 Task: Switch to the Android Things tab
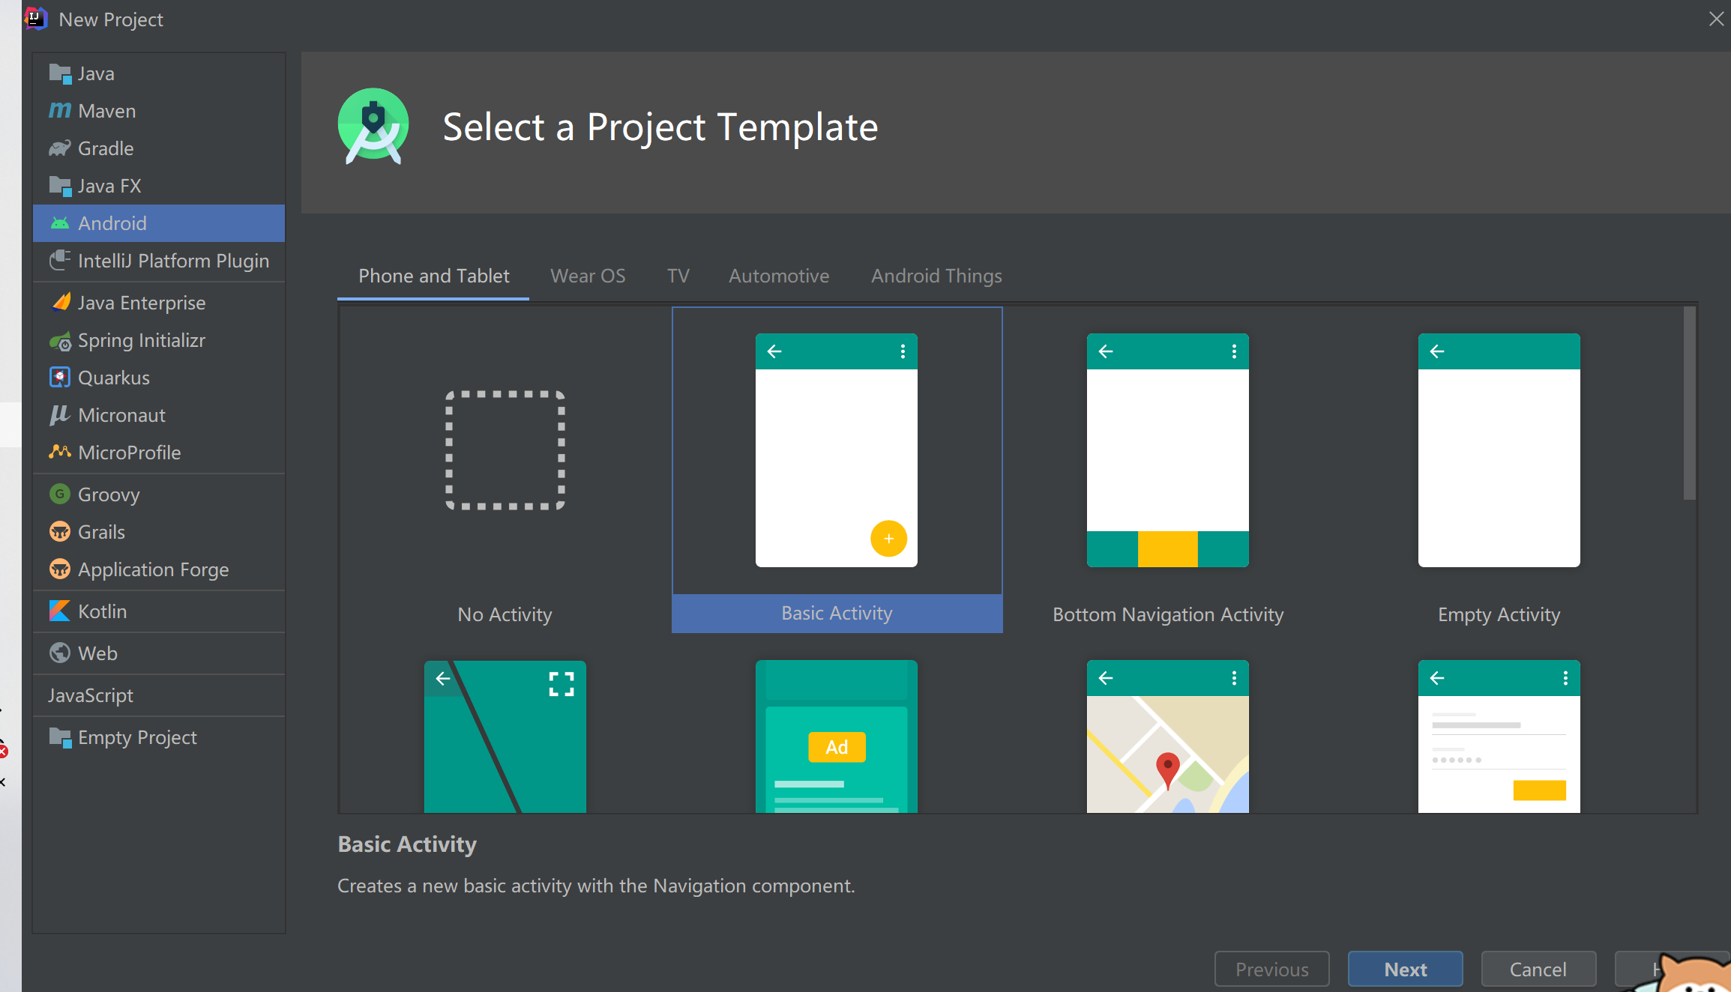(937, 276)
